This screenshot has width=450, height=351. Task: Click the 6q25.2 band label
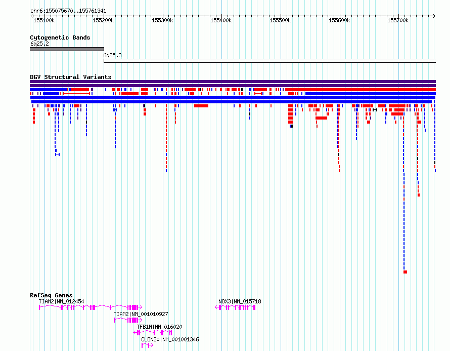coord(39,44)
